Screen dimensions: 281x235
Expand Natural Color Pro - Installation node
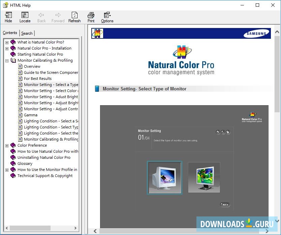click(7, 49)
